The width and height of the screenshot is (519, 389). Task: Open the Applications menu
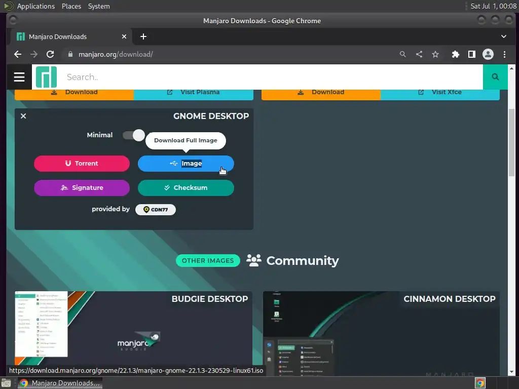36,6
